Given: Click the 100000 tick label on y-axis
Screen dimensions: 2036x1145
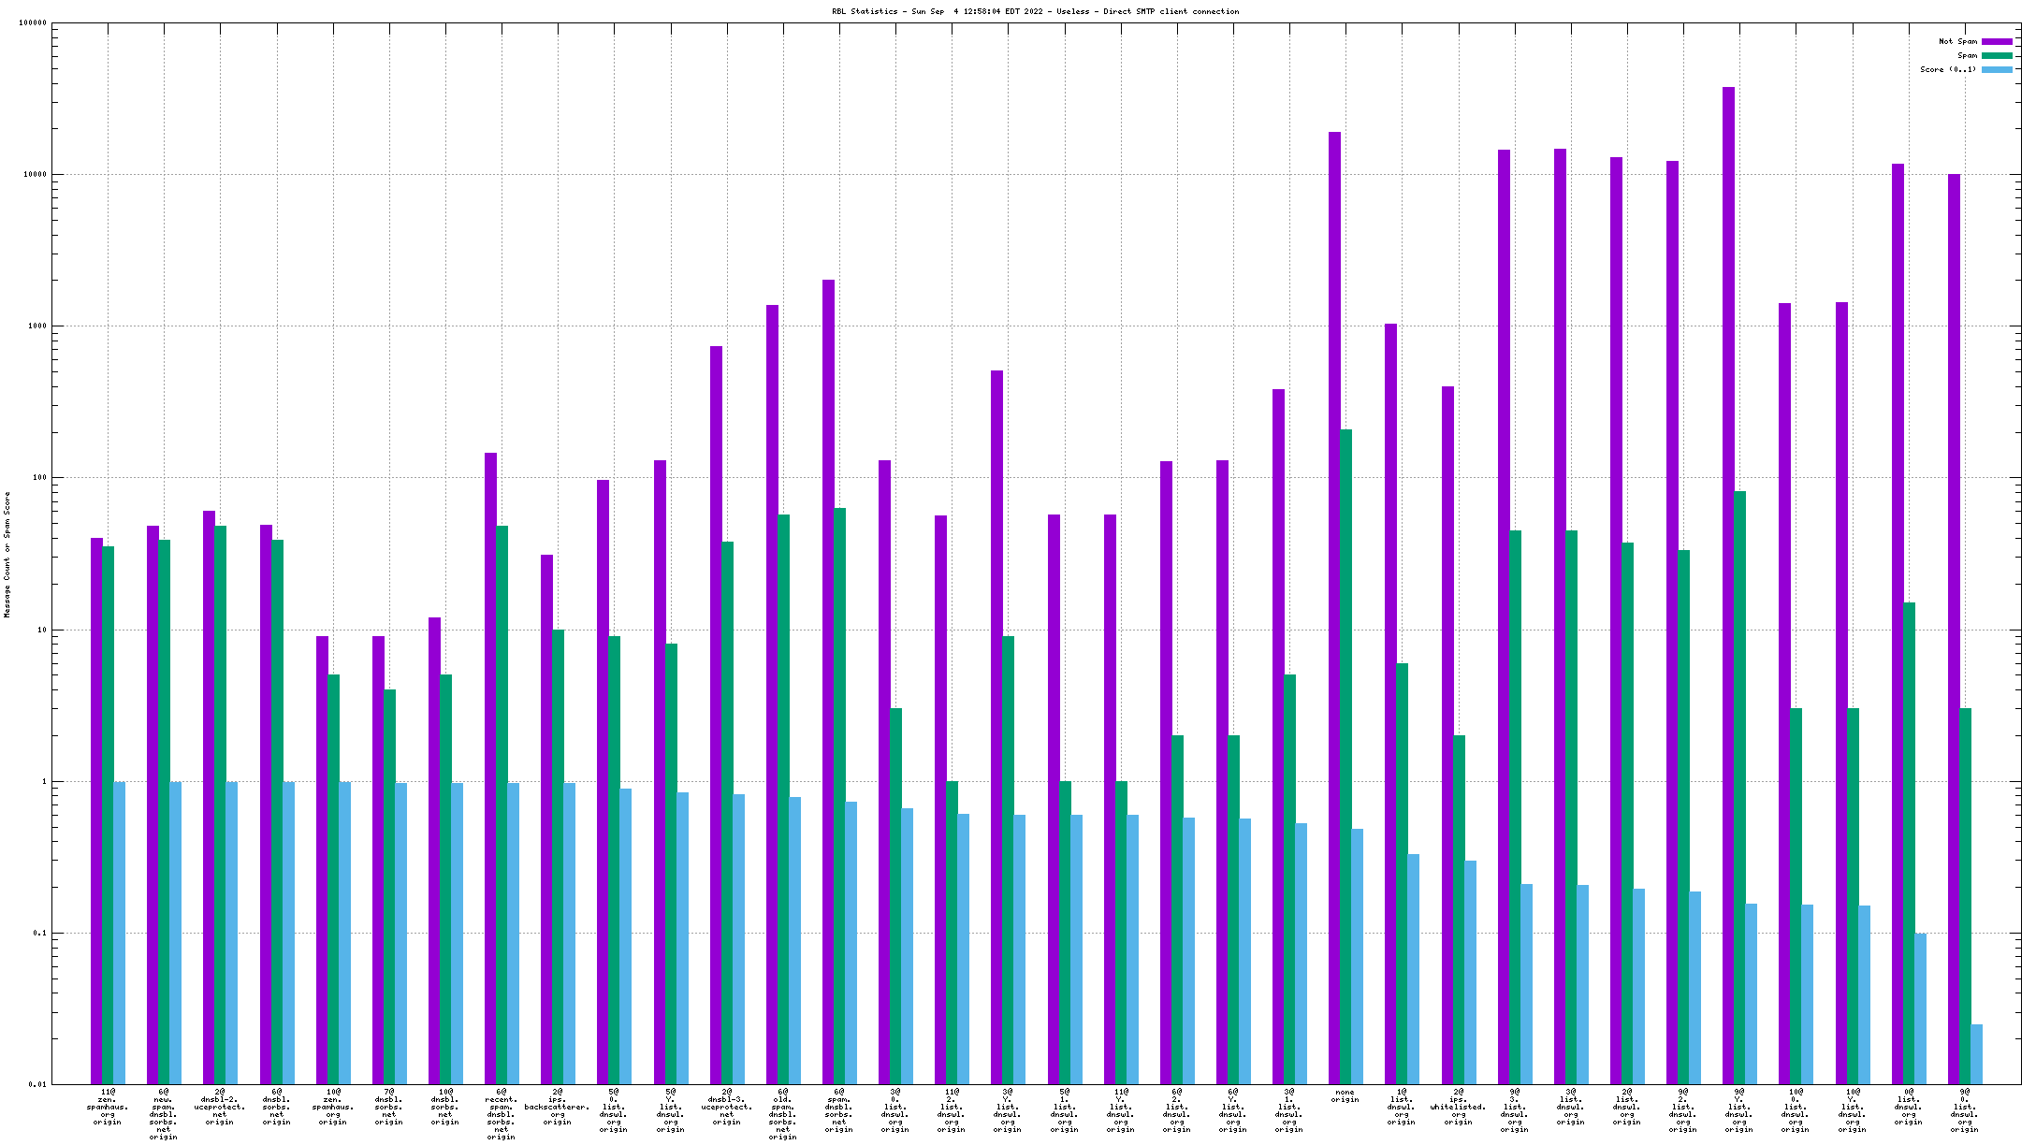Looking at the screenshot, I should (34, 23).
